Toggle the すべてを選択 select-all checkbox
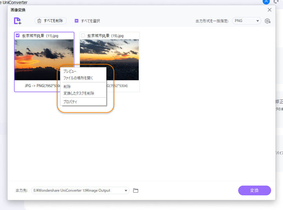This screenshot has height=210, width=283. coord(77,21)
